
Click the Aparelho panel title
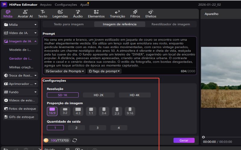tap(211, 14)
